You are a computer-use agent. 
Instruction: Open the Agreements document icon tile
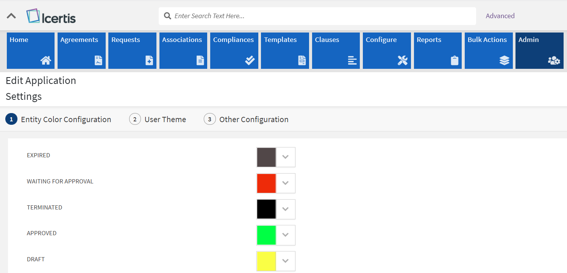coord(98,60)
